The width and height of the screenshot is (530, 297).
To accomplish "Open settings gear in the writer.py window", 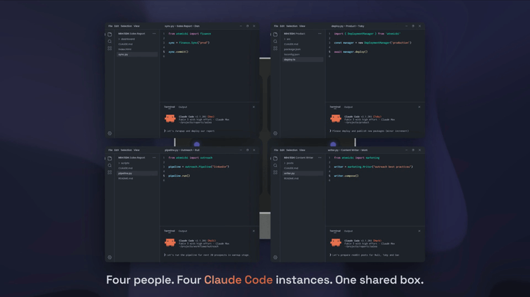I will 275,257.
